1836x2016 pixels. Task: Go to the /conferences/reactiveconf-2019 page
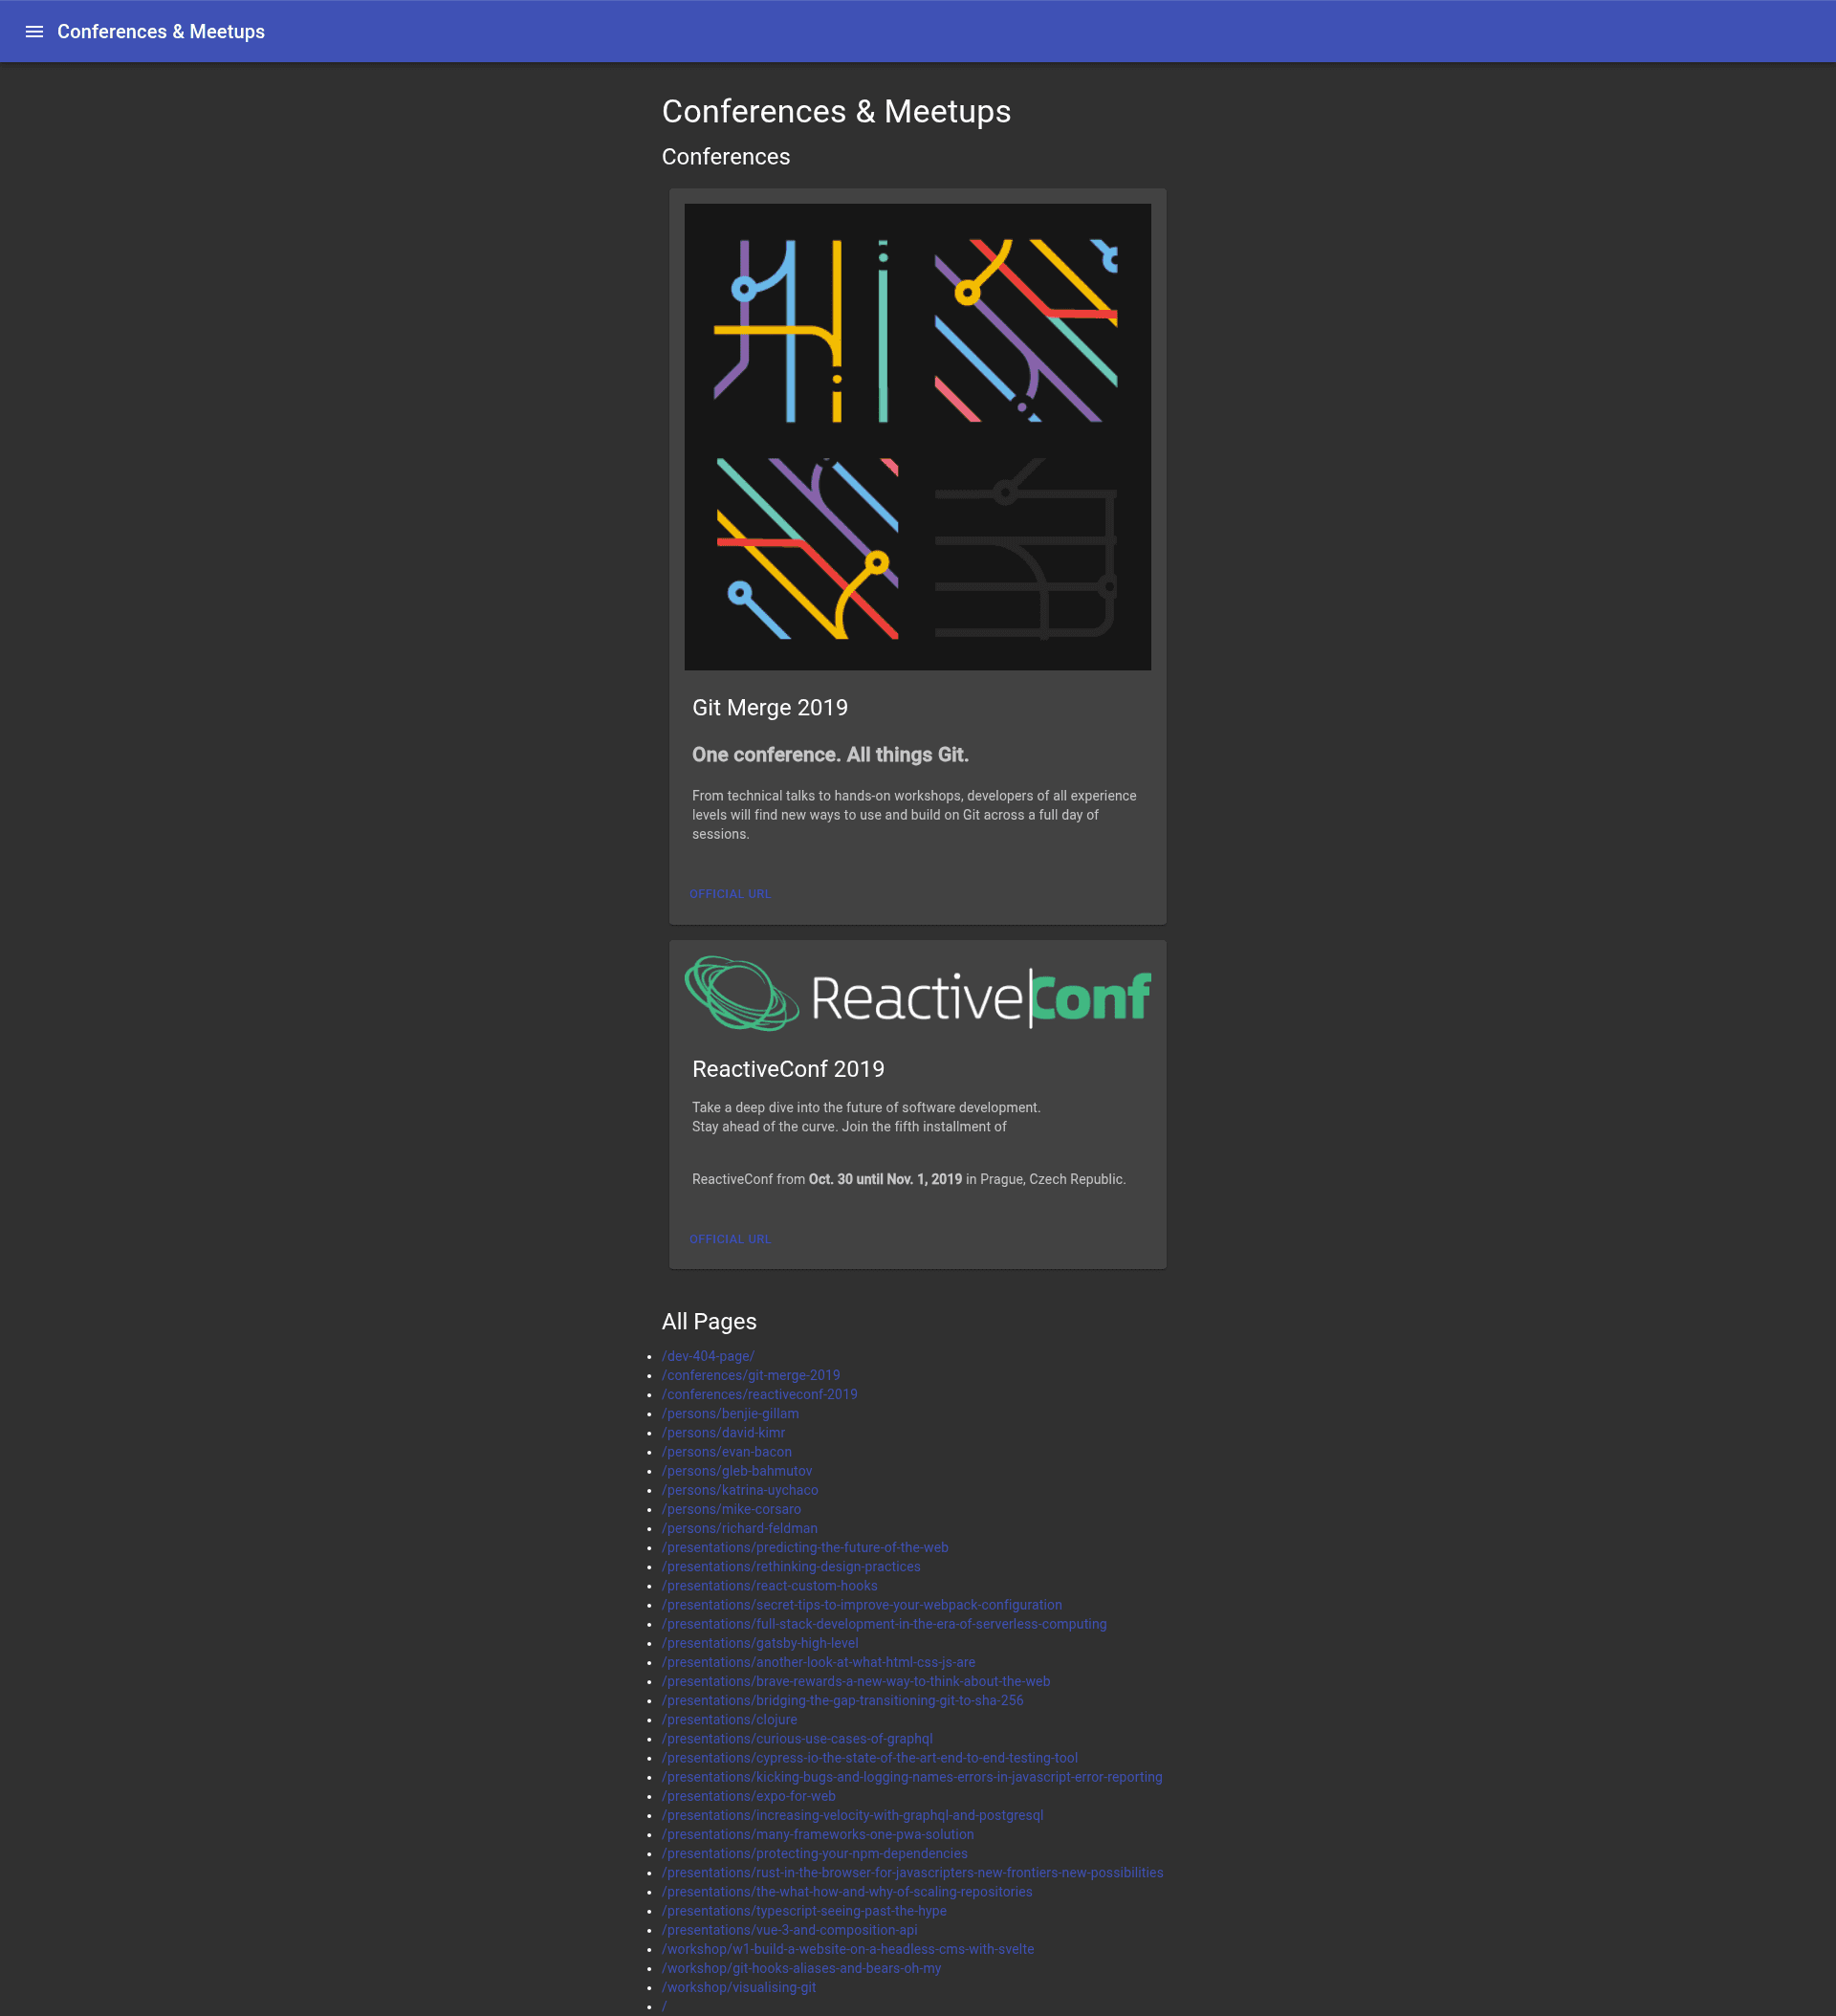click(x=760, y=1394)
